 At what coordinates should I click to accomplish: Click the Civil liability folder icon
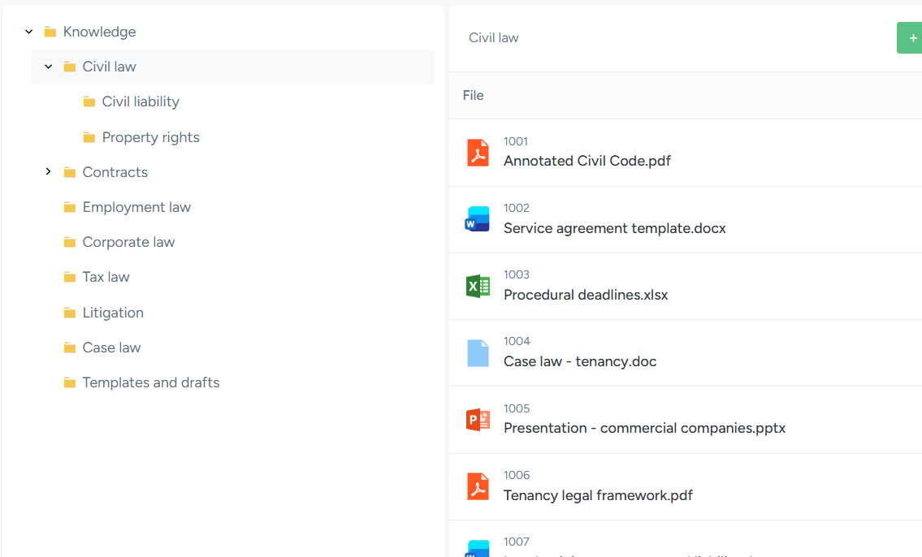coord(89,102)
